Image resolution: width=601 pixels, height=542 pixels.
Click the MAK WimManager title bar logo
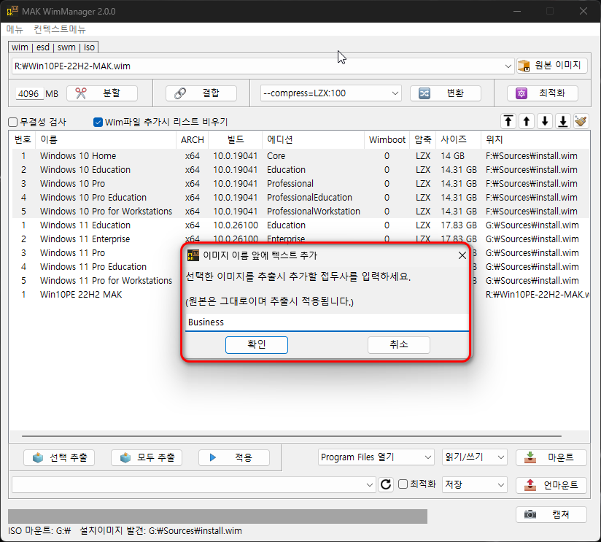(12, 11)
